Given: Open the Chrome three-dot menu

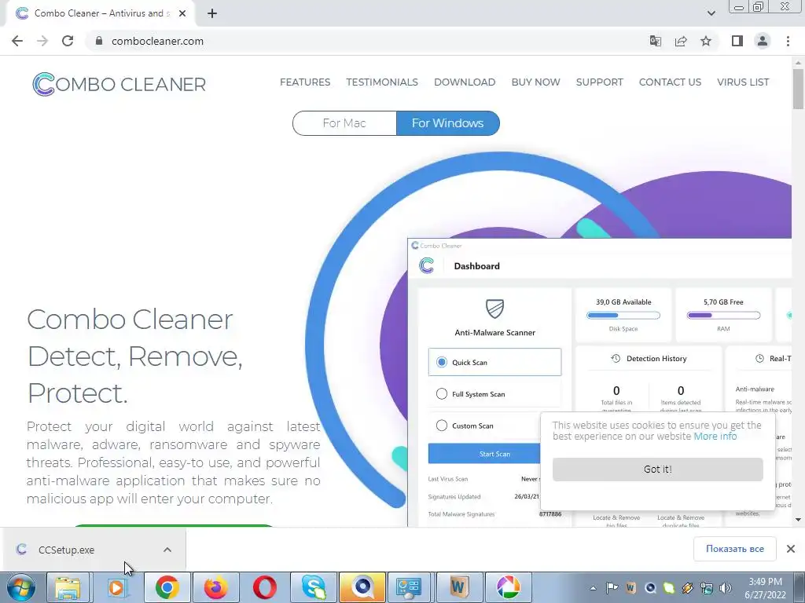Looking at the screenshot, I should 788,41.
